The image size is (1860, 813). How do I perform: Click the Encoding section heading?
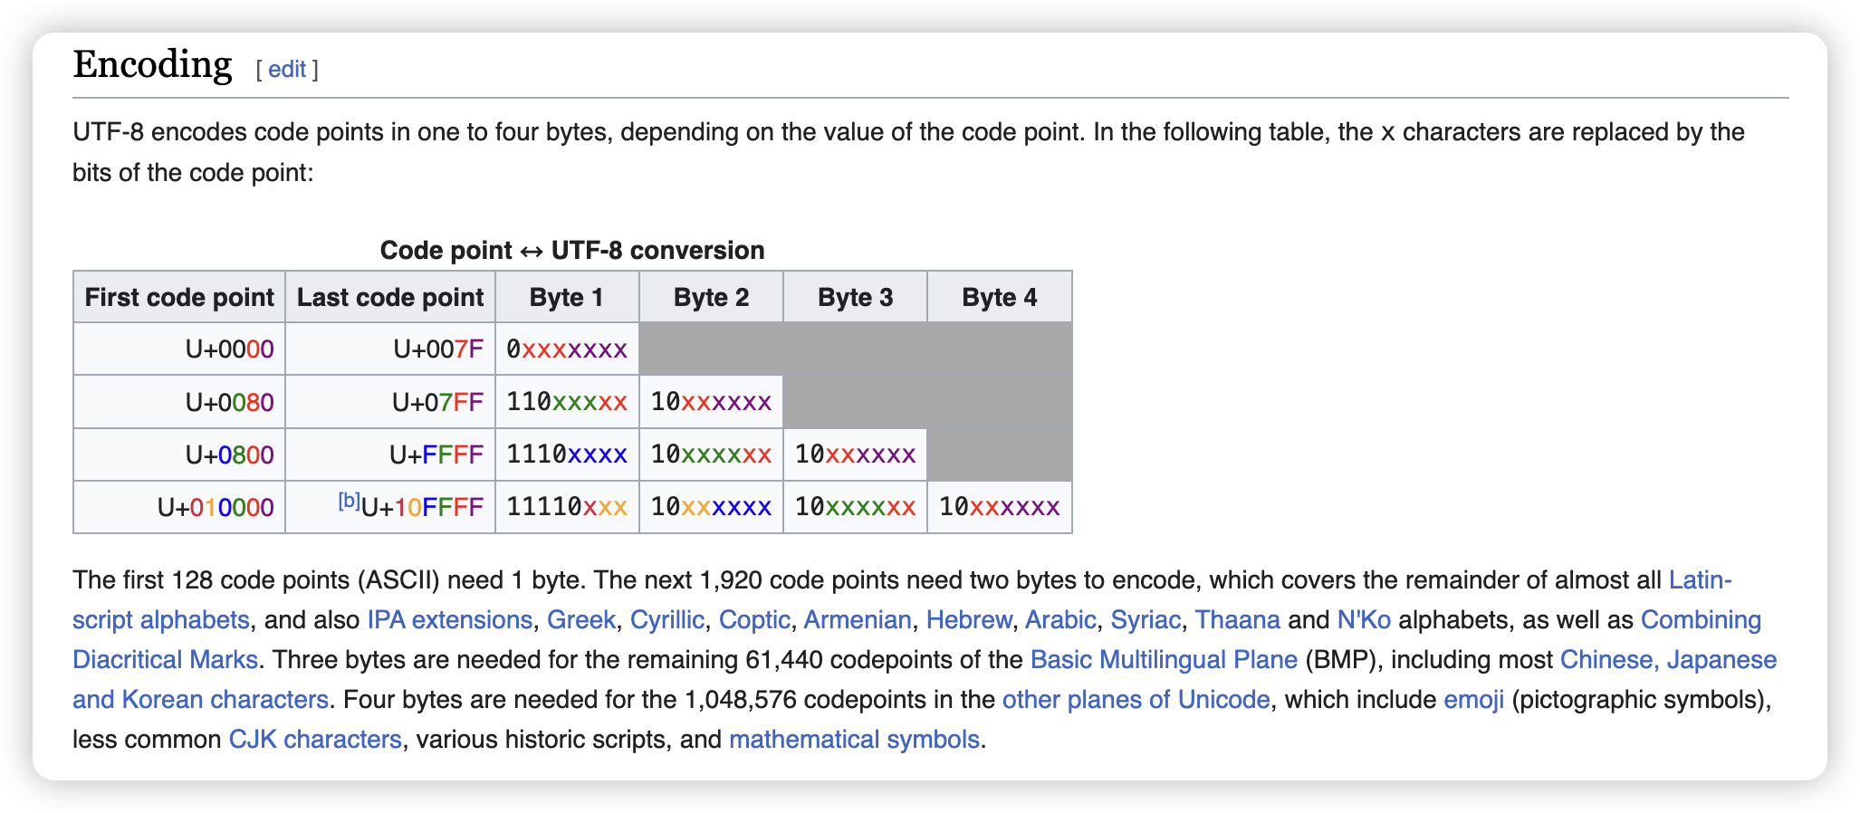[152, 64]
